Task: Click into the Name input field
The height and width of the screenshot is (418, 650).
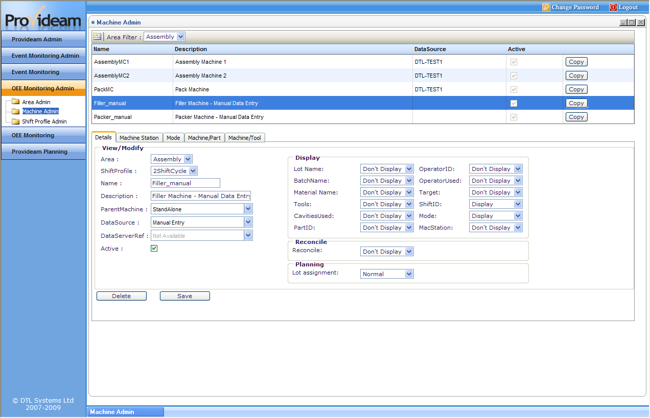Action: pyautogui.click(x=185, y=183)
